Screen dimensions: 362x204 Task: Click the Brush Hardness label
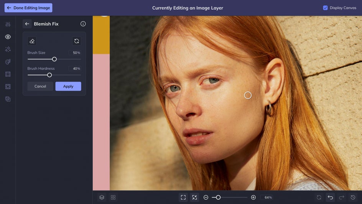[41, 69]
